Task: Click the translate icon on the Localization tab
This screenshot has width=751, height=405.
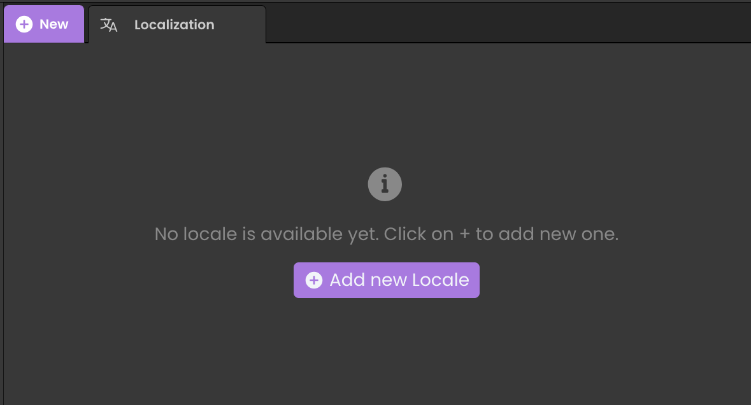Action: tap(108, 25)
